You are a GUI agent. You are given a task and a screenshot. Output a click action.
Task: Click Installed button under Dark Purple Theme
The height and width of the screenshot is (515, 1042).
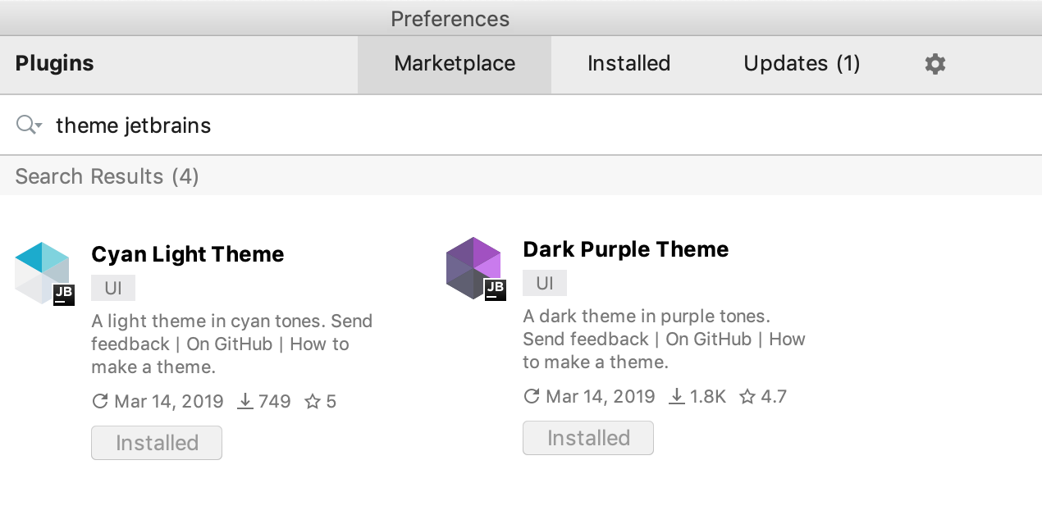(x=588, y=438)
